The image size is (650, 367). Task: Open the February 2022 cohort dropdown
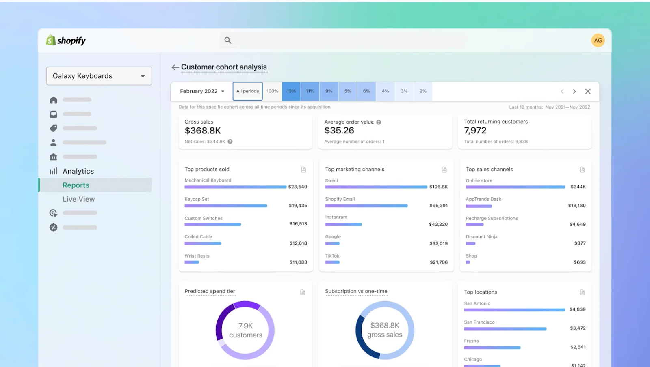[x=201, y=91]
